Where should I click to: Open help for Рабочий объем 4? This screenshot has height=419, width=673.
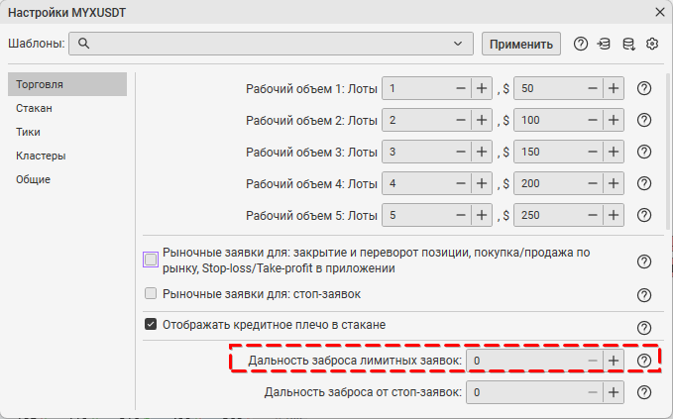click(644, 183)
